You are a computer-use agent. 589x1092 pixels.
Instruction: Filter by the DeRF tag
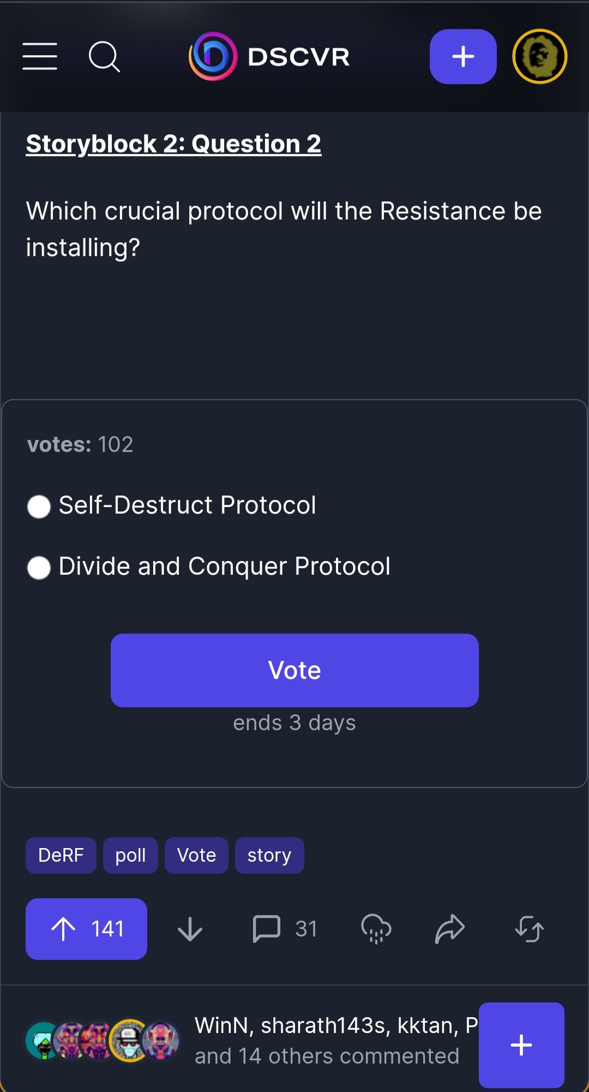point(61,855)
